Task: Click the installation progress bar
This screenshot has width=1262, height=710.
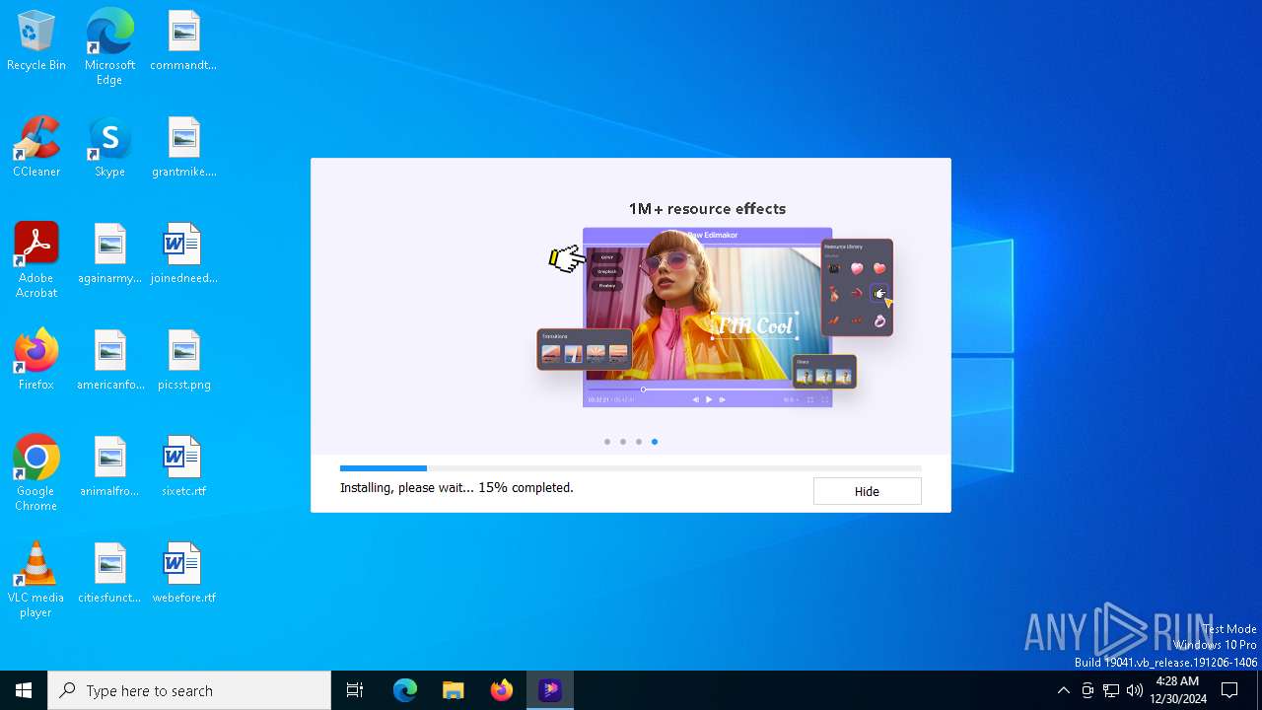Action: coord(630,468)
